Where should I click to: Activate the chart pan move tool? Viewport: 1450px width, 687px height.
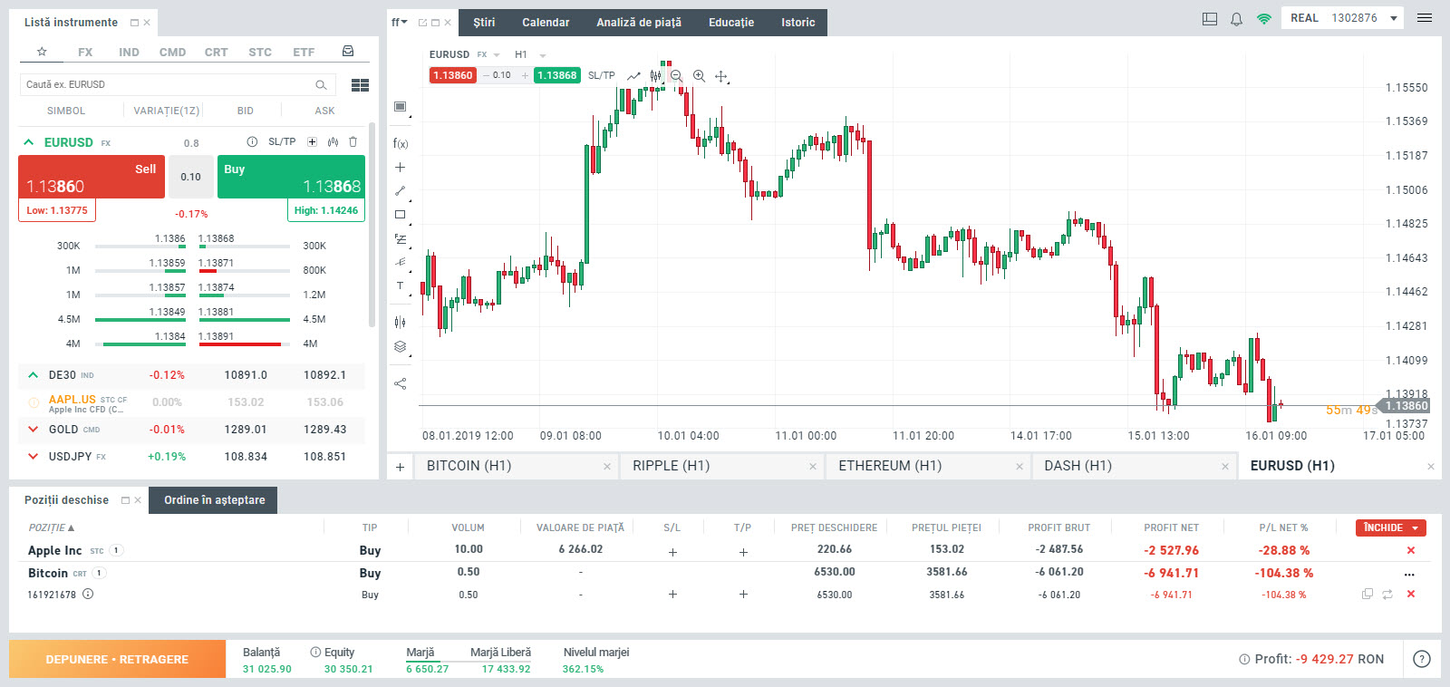[721, 76]
